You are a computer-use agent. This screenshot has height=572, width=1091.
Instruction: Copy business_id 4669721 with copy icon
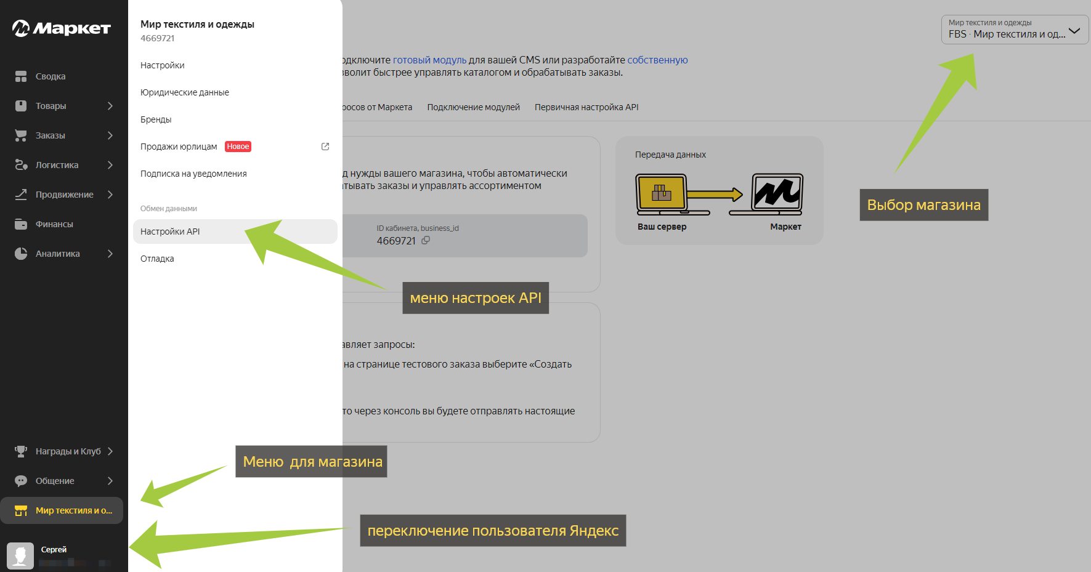coord(426,241)
